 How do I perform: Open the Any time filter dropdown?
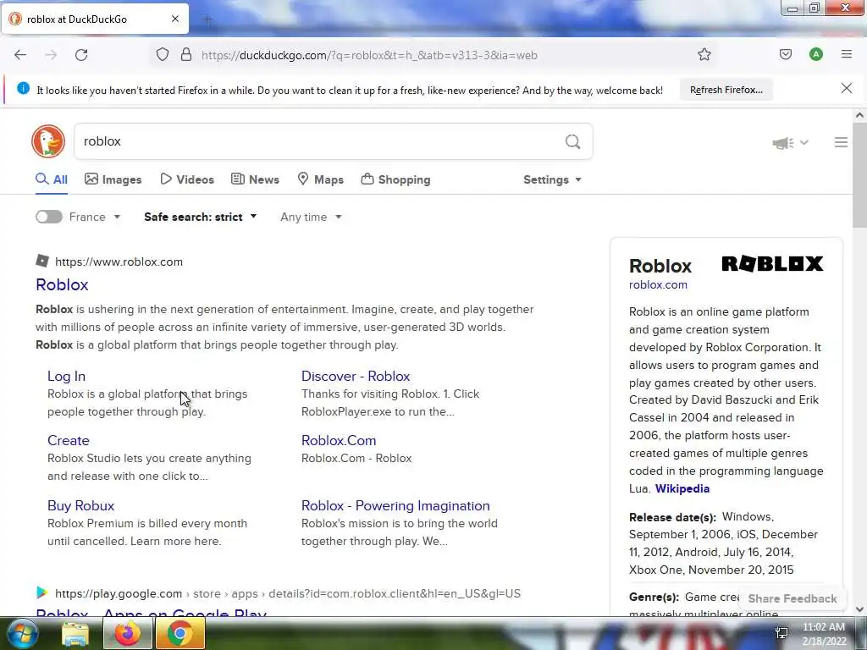[311, 217]
